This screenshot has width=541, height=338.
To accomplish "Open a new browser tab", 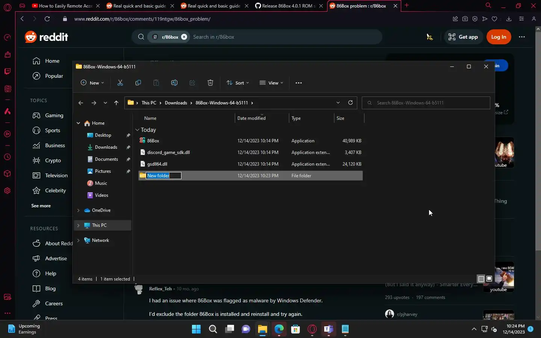I will pos(407,5).
